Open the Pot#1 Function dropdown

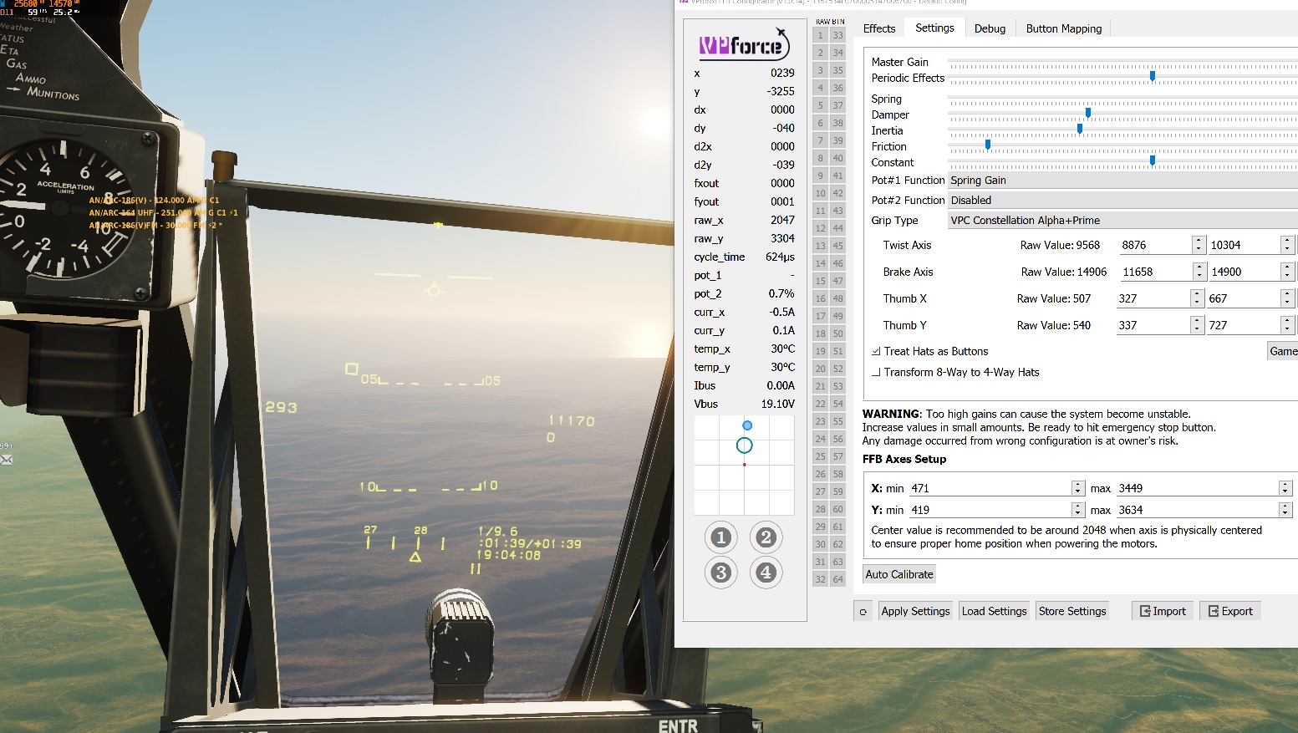(x=1122, y=181)
